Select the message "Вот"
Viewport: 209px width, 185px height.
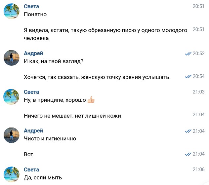click(29, 154)
